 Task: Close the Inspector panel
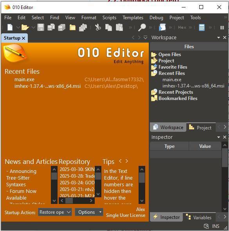point(225,137)
